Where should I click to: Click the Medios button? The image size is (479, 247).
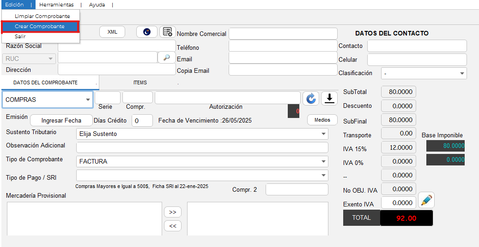click(x=322, y=120)
